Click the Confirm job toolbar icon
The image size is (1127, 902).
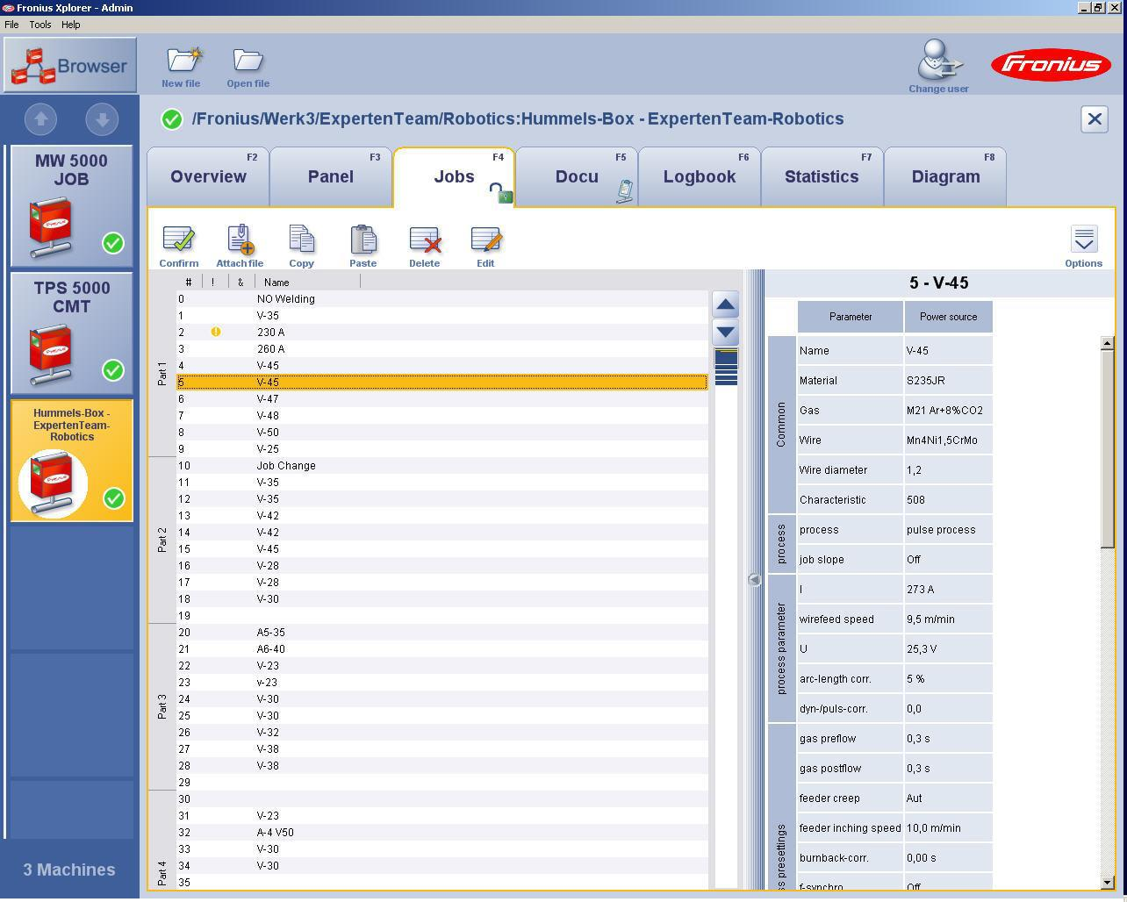(178, 240)
